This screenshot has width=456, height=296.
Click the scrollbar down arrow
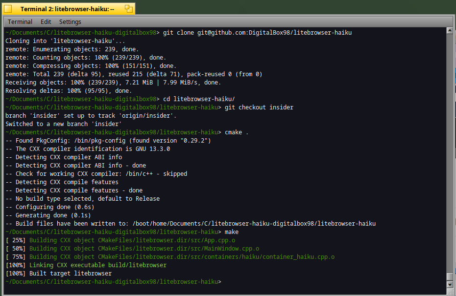pyautogui.click(x=450, y=285)
